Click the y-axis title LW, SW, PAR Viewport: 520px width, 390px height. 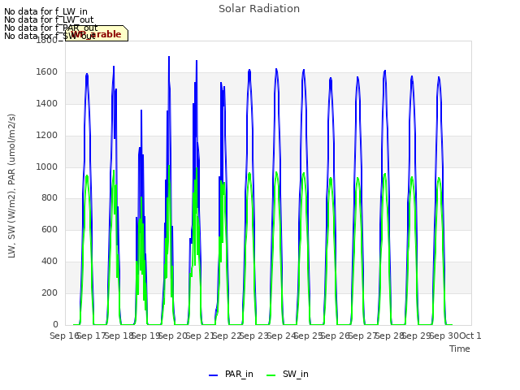[x=11, y=186]
